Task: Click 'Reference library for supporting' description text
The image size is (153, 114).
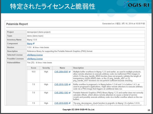Action: (60, 51)
